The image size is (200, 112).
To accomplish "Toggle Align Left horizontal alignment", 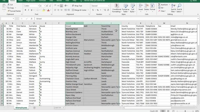I will click(x=55, y=10).
